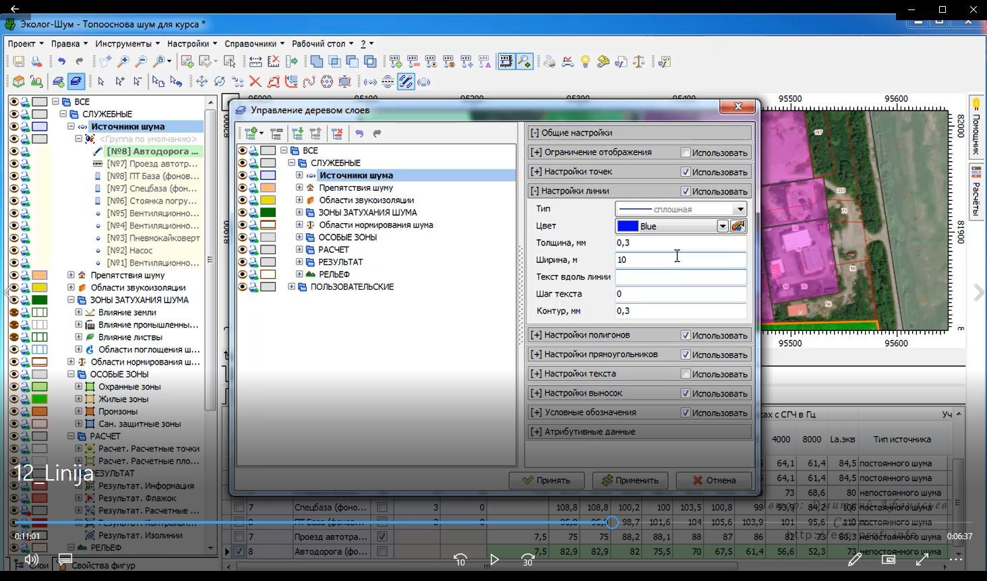
Task: Hide Препятствия шуму layer via eye icon in dialog
Action: click(242, 188)
